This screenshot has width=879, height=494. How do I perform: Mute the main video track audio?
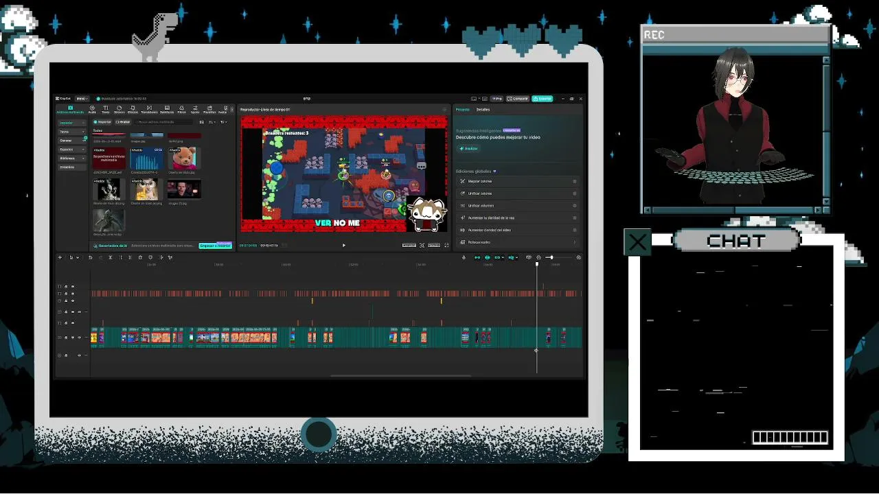coord(79,338)
